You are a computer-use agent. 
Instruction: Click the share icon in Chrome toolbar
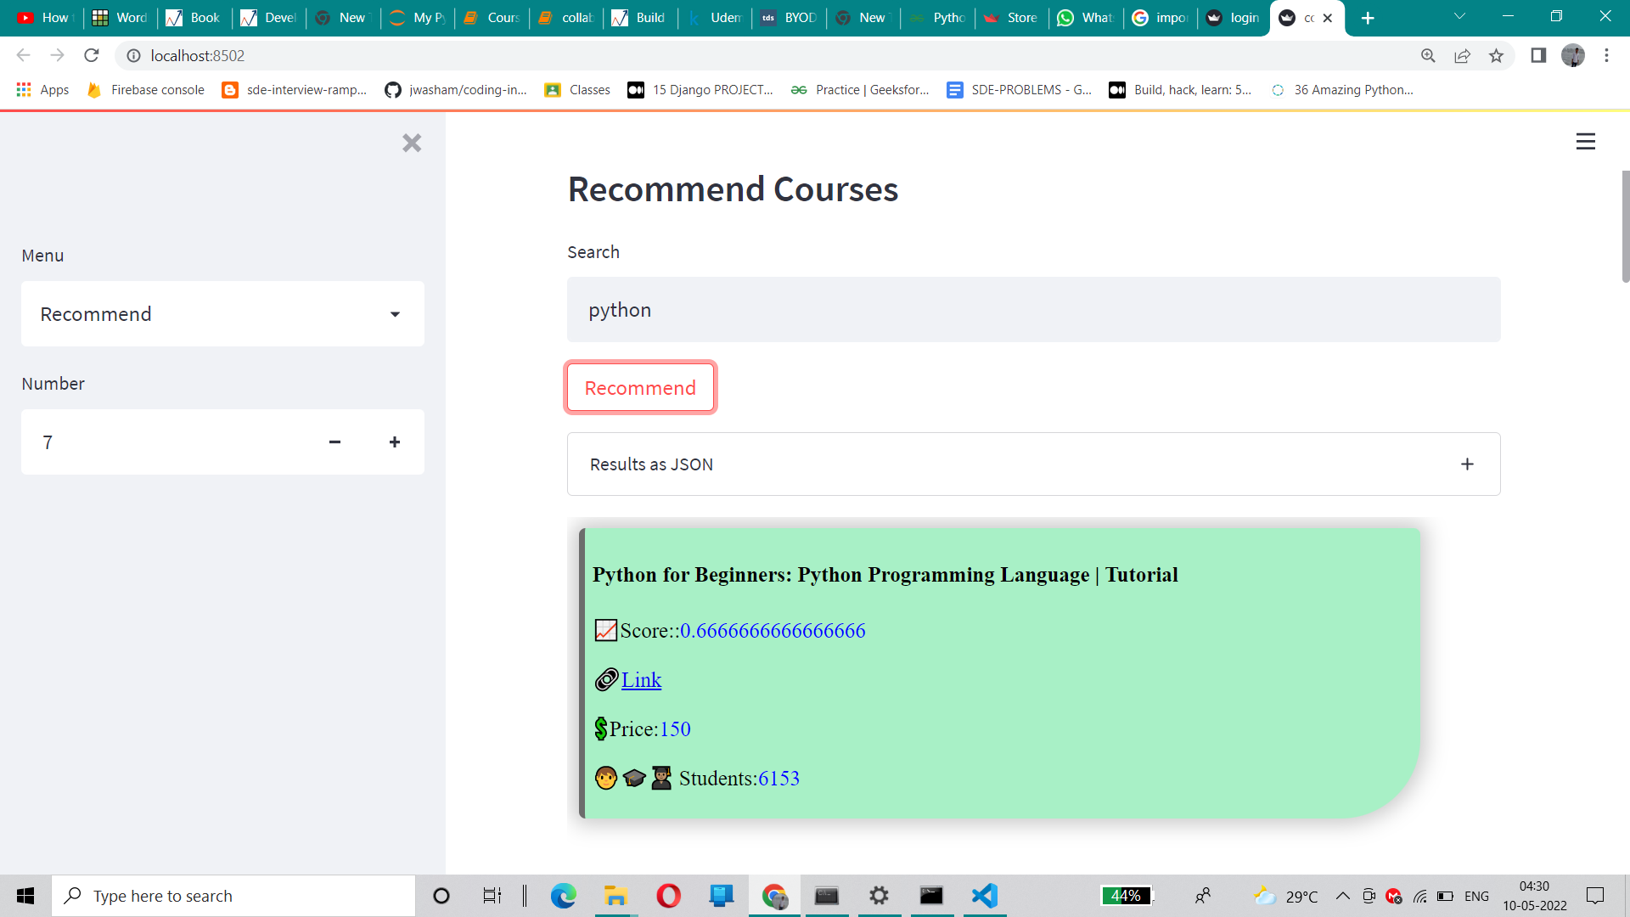[x=1462, y=55]
